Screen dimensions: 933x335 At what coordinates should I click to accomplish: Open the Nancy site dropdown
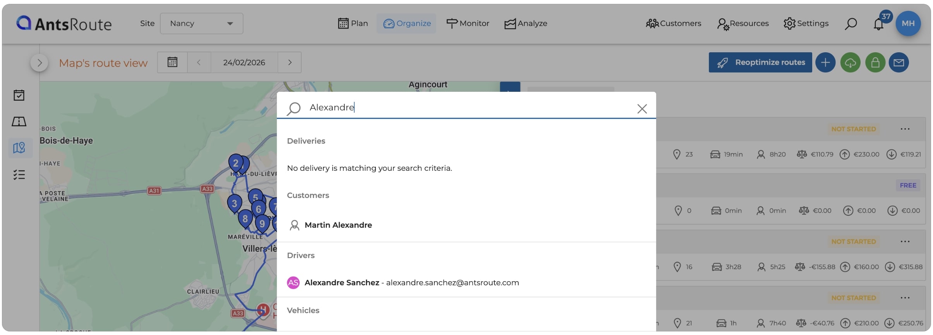tap(201, 23)
